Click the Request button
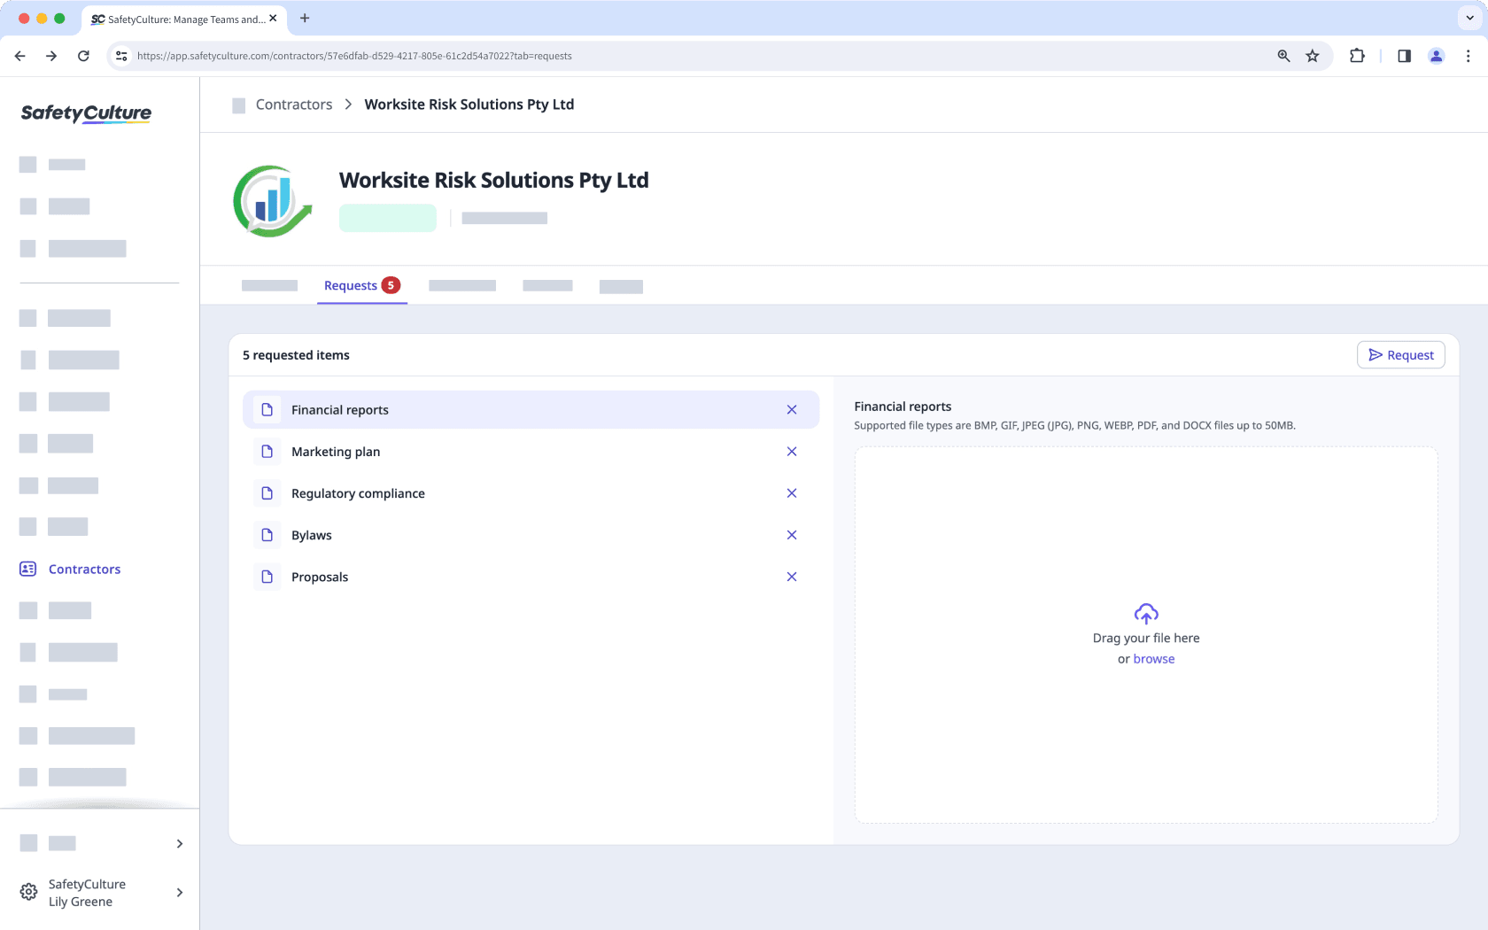The width and height of the screenshot is (1488, 930). (x=1400, y=354)
